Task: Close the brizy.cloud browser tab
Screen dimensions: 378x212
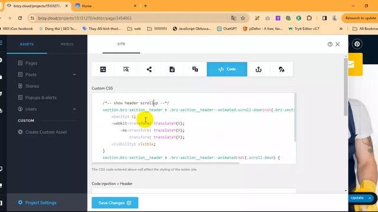Action: (67, 6)
